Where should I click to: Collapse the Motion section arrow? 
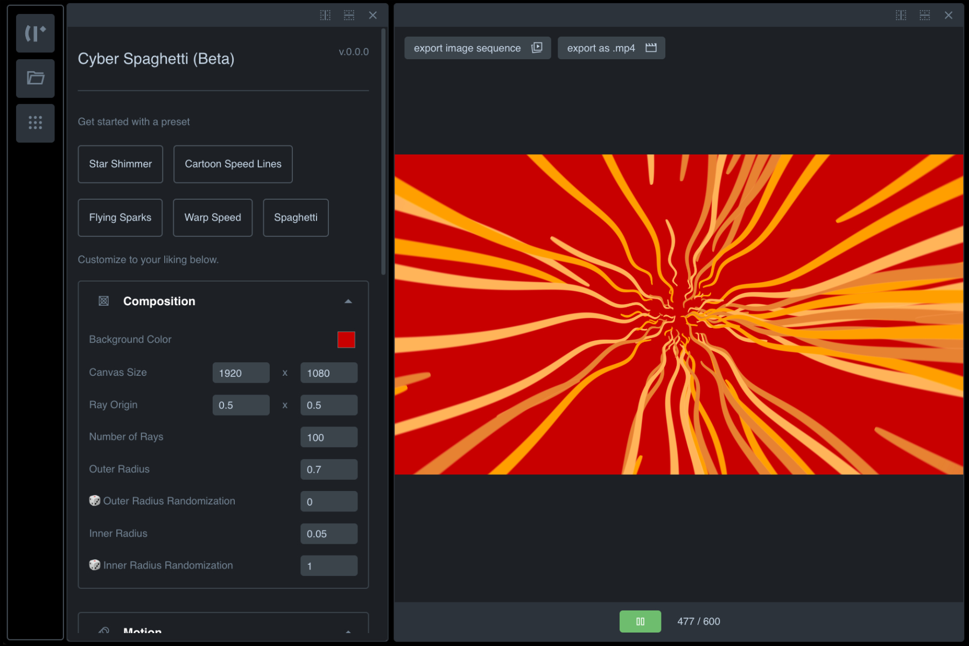tap(348, 631)
